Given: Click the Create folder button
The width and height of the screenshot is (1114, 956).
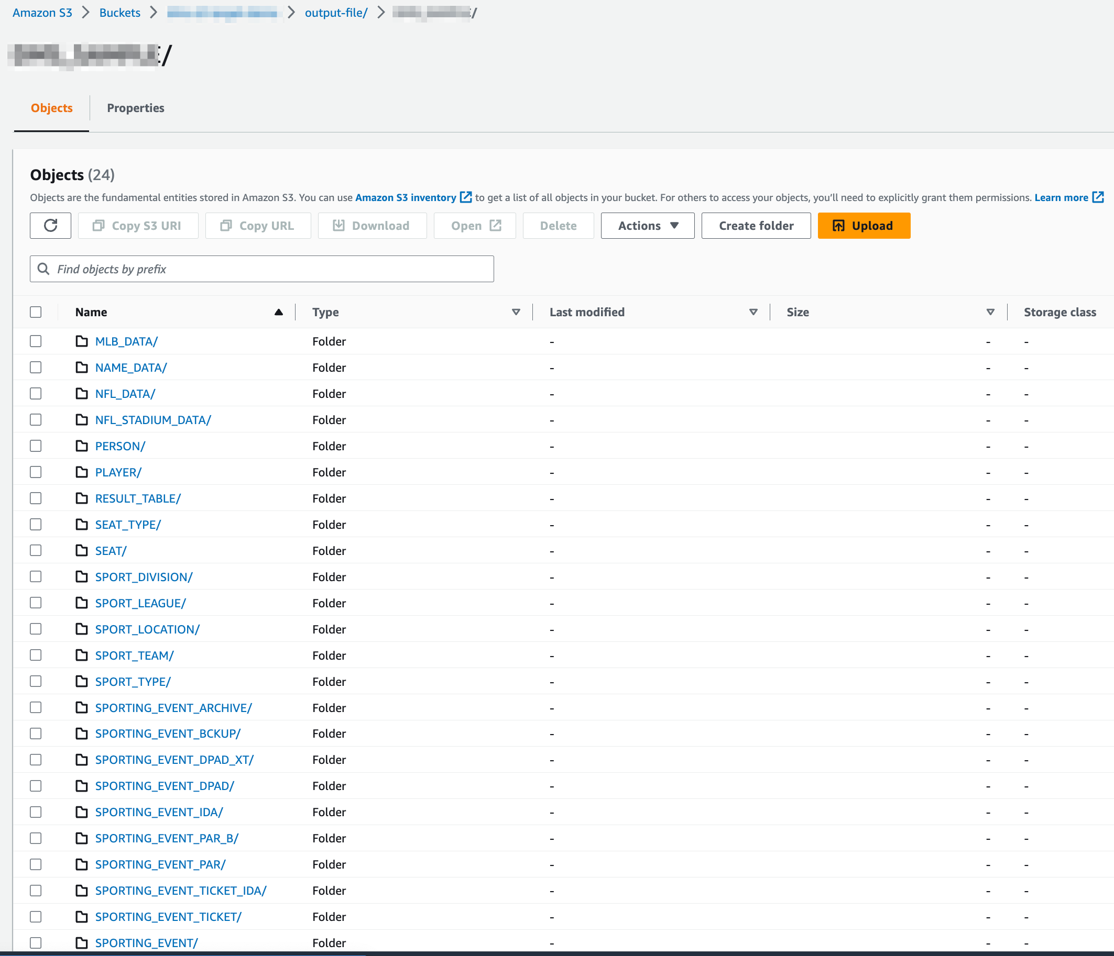Looking at the screenshot, I should point(756,226).
